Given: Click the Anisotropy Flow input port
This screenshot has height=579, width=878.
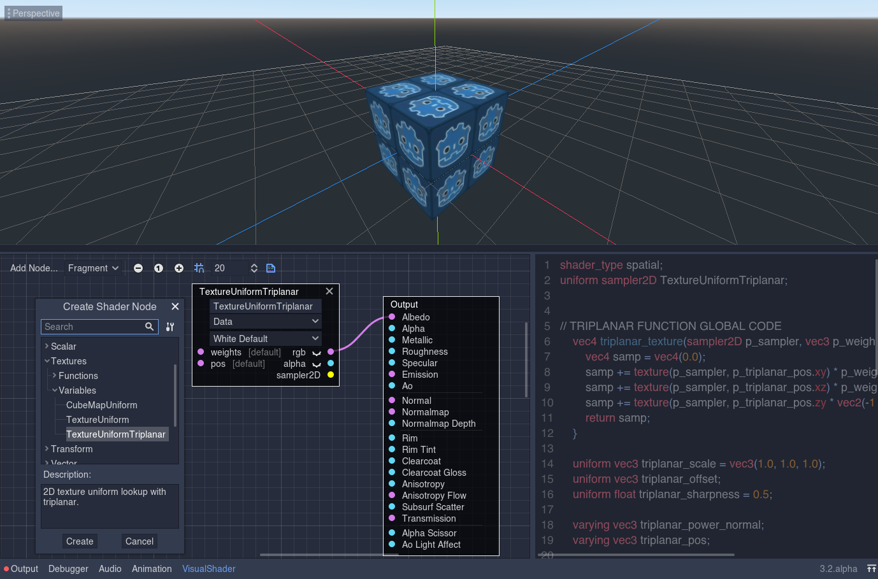Looking at the screenshot, I should click(392, 495).
